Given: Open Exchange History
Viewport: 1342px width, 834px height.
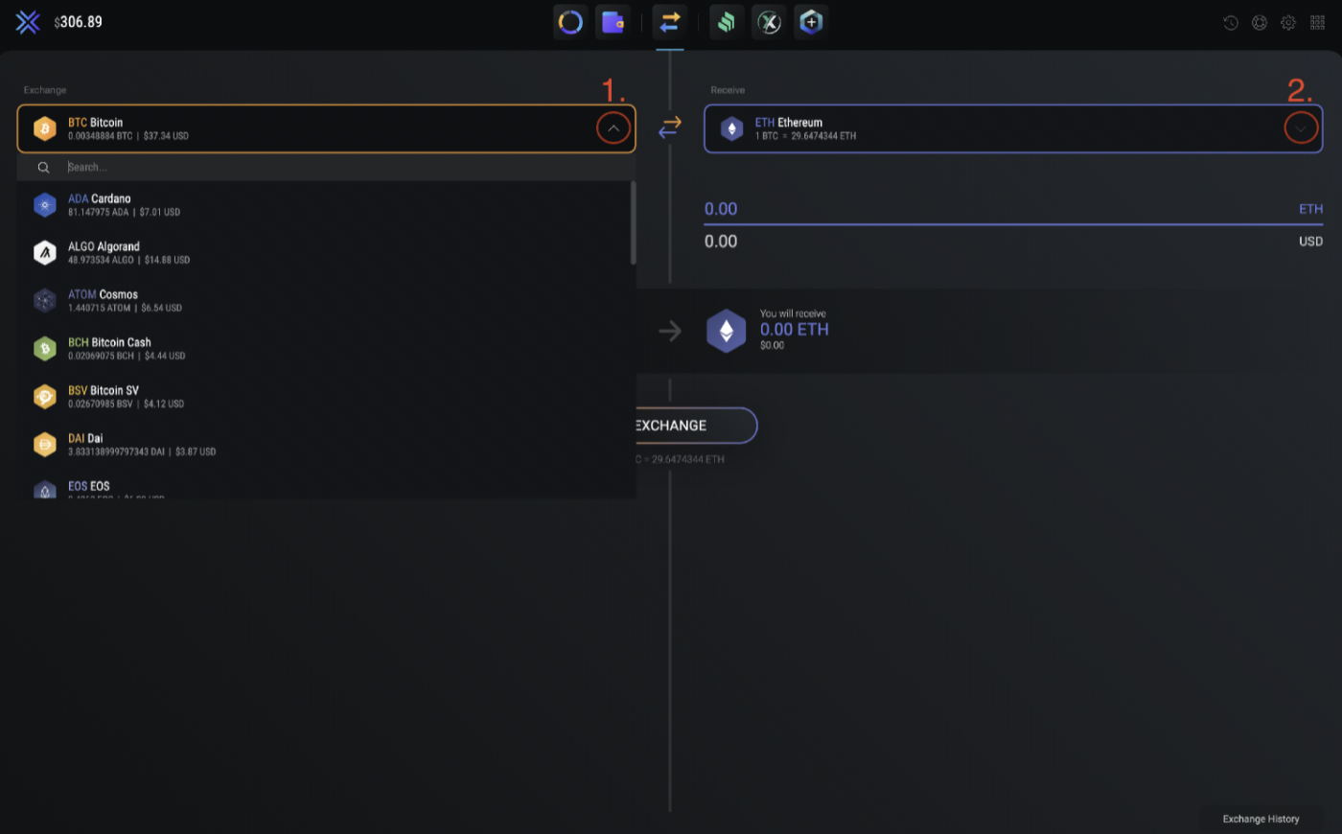Looking at the screenshot, I should point(1261,819).
